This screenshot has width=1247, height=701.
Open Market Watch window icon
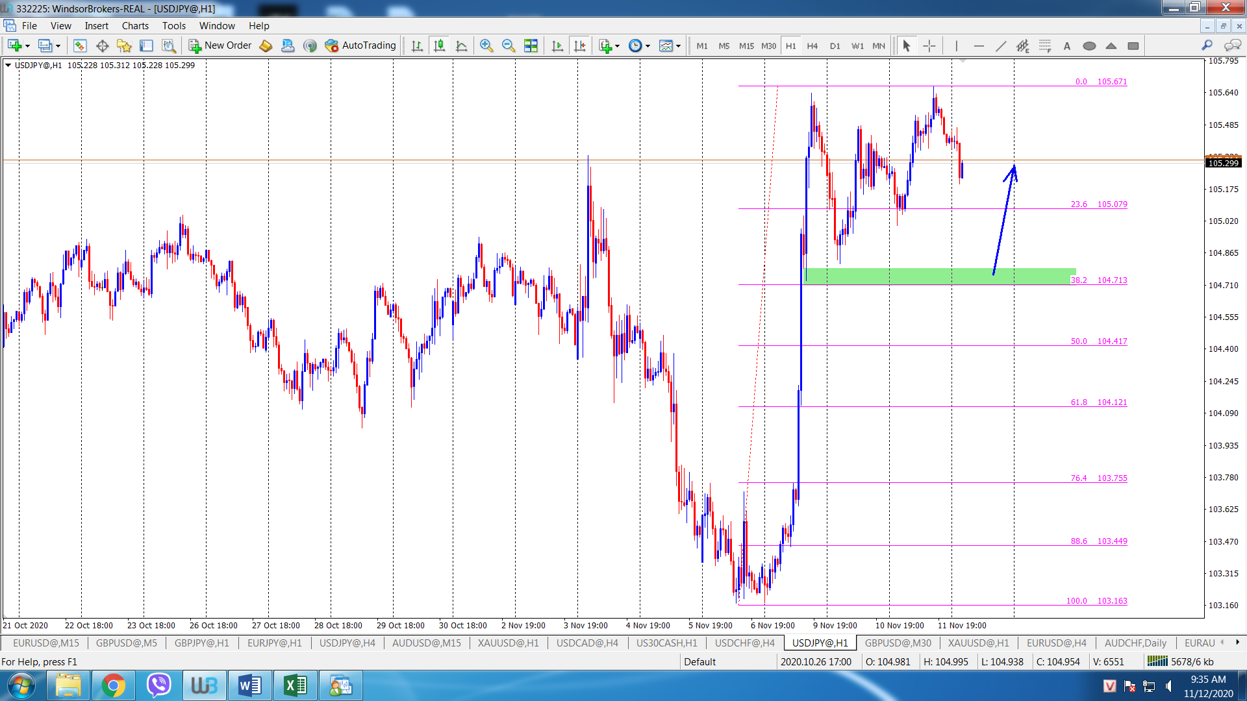pyautogui.click(x=80, y=45)
